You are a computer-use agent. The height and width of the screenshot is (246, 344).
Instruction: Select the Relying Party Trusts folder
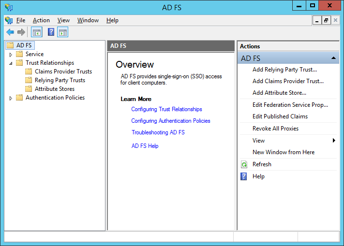click(x=60, y=80)
